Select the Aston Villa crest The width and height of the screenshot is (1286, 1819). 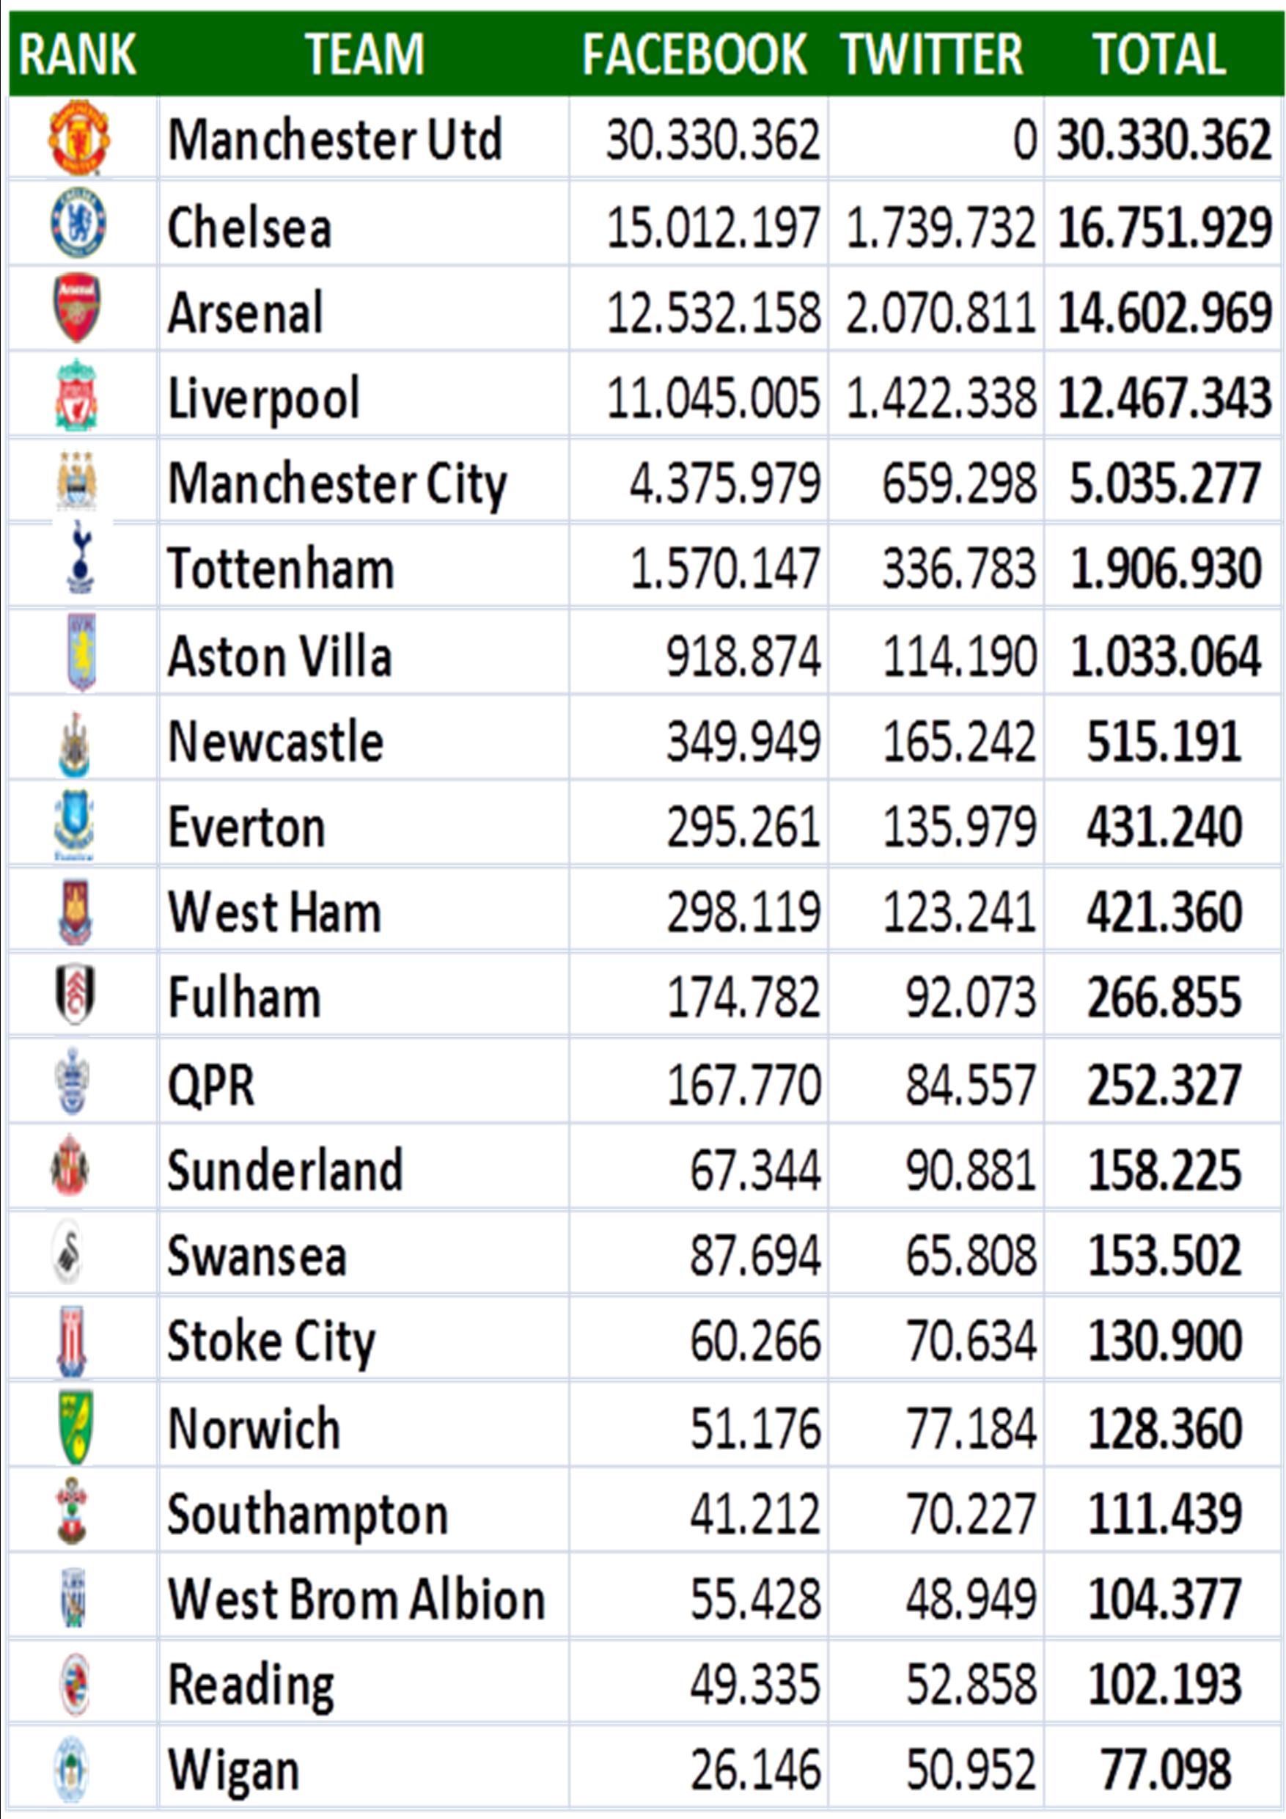tap(81, 651)
